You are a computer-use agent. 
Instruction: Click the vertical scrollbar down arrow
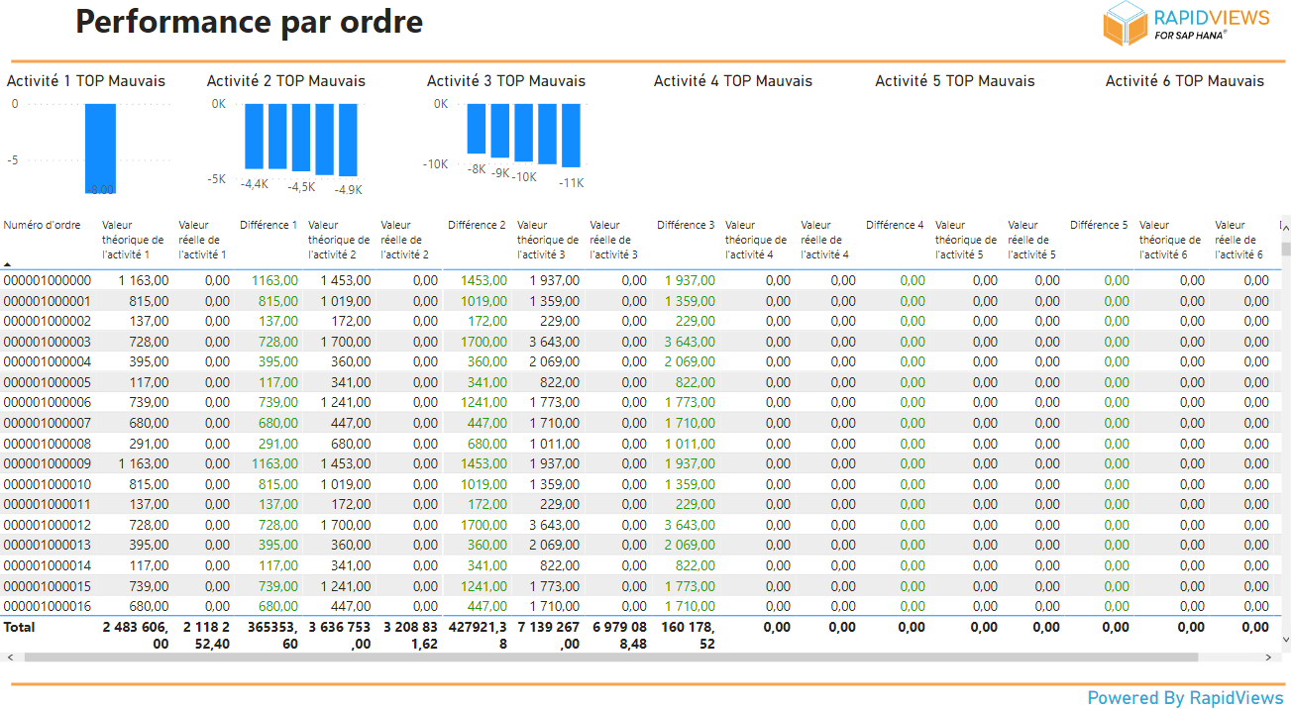tap(1286, 641)
